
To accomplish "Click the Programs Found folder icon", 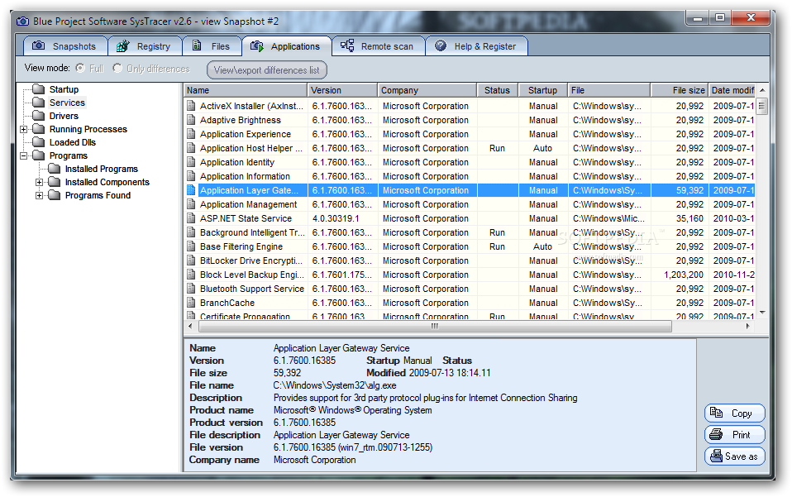I will tap(54, 195).
